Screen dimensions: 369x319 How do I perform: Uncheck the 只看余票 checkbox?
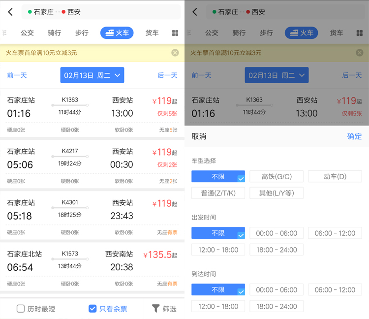pyautogui.click(x=92, y=309)
